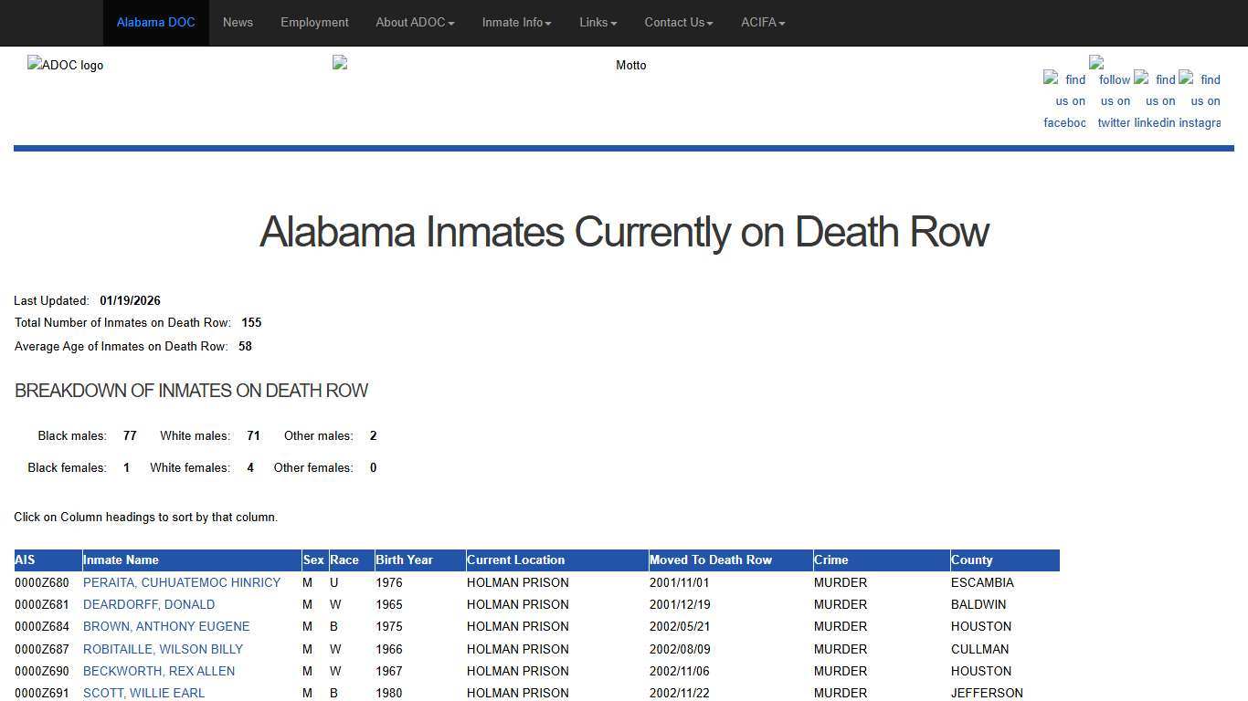Sort table by Birth Year column
1248x701 pixels.
[x=404, y=560]
